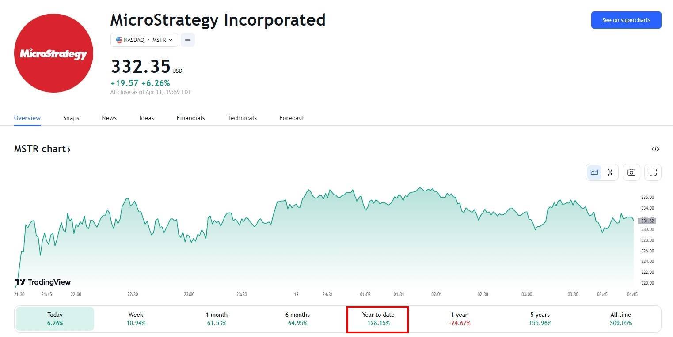The width and height of the screenshot is (673, 337).
Task: Click the 331.62 price label on axis
Action: pos(647,221)
